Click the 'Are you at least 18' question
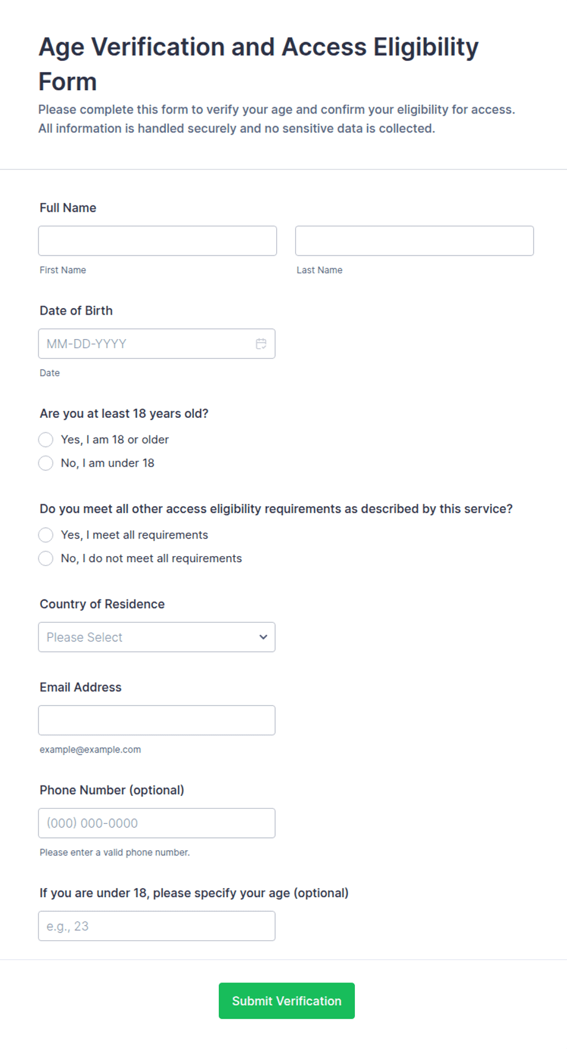The width and height of the screenshot is (567, 1049). (124, 414)
